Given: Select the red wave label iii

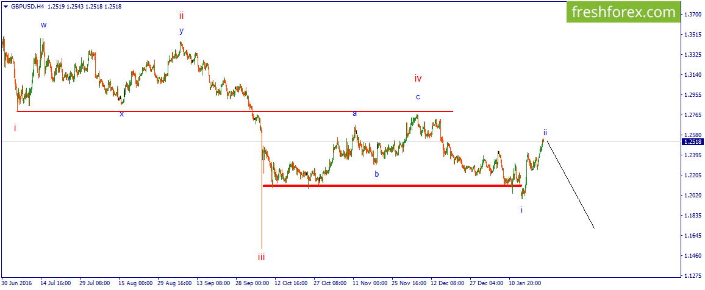Looking at the screenshot, I should point(261,257).
